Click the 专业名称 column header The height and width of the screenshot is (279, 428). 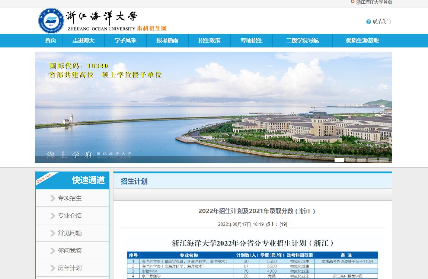point(189,255)
